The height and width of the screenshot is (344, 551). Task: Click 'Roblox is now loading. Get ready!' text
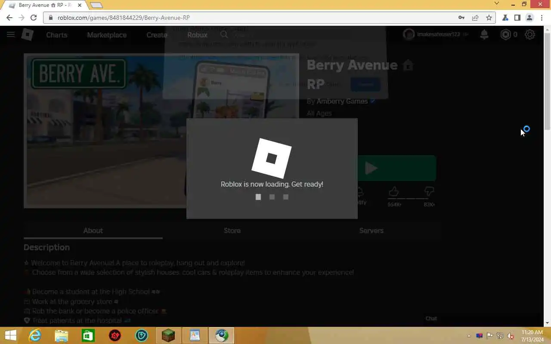[x=272, y=184]
